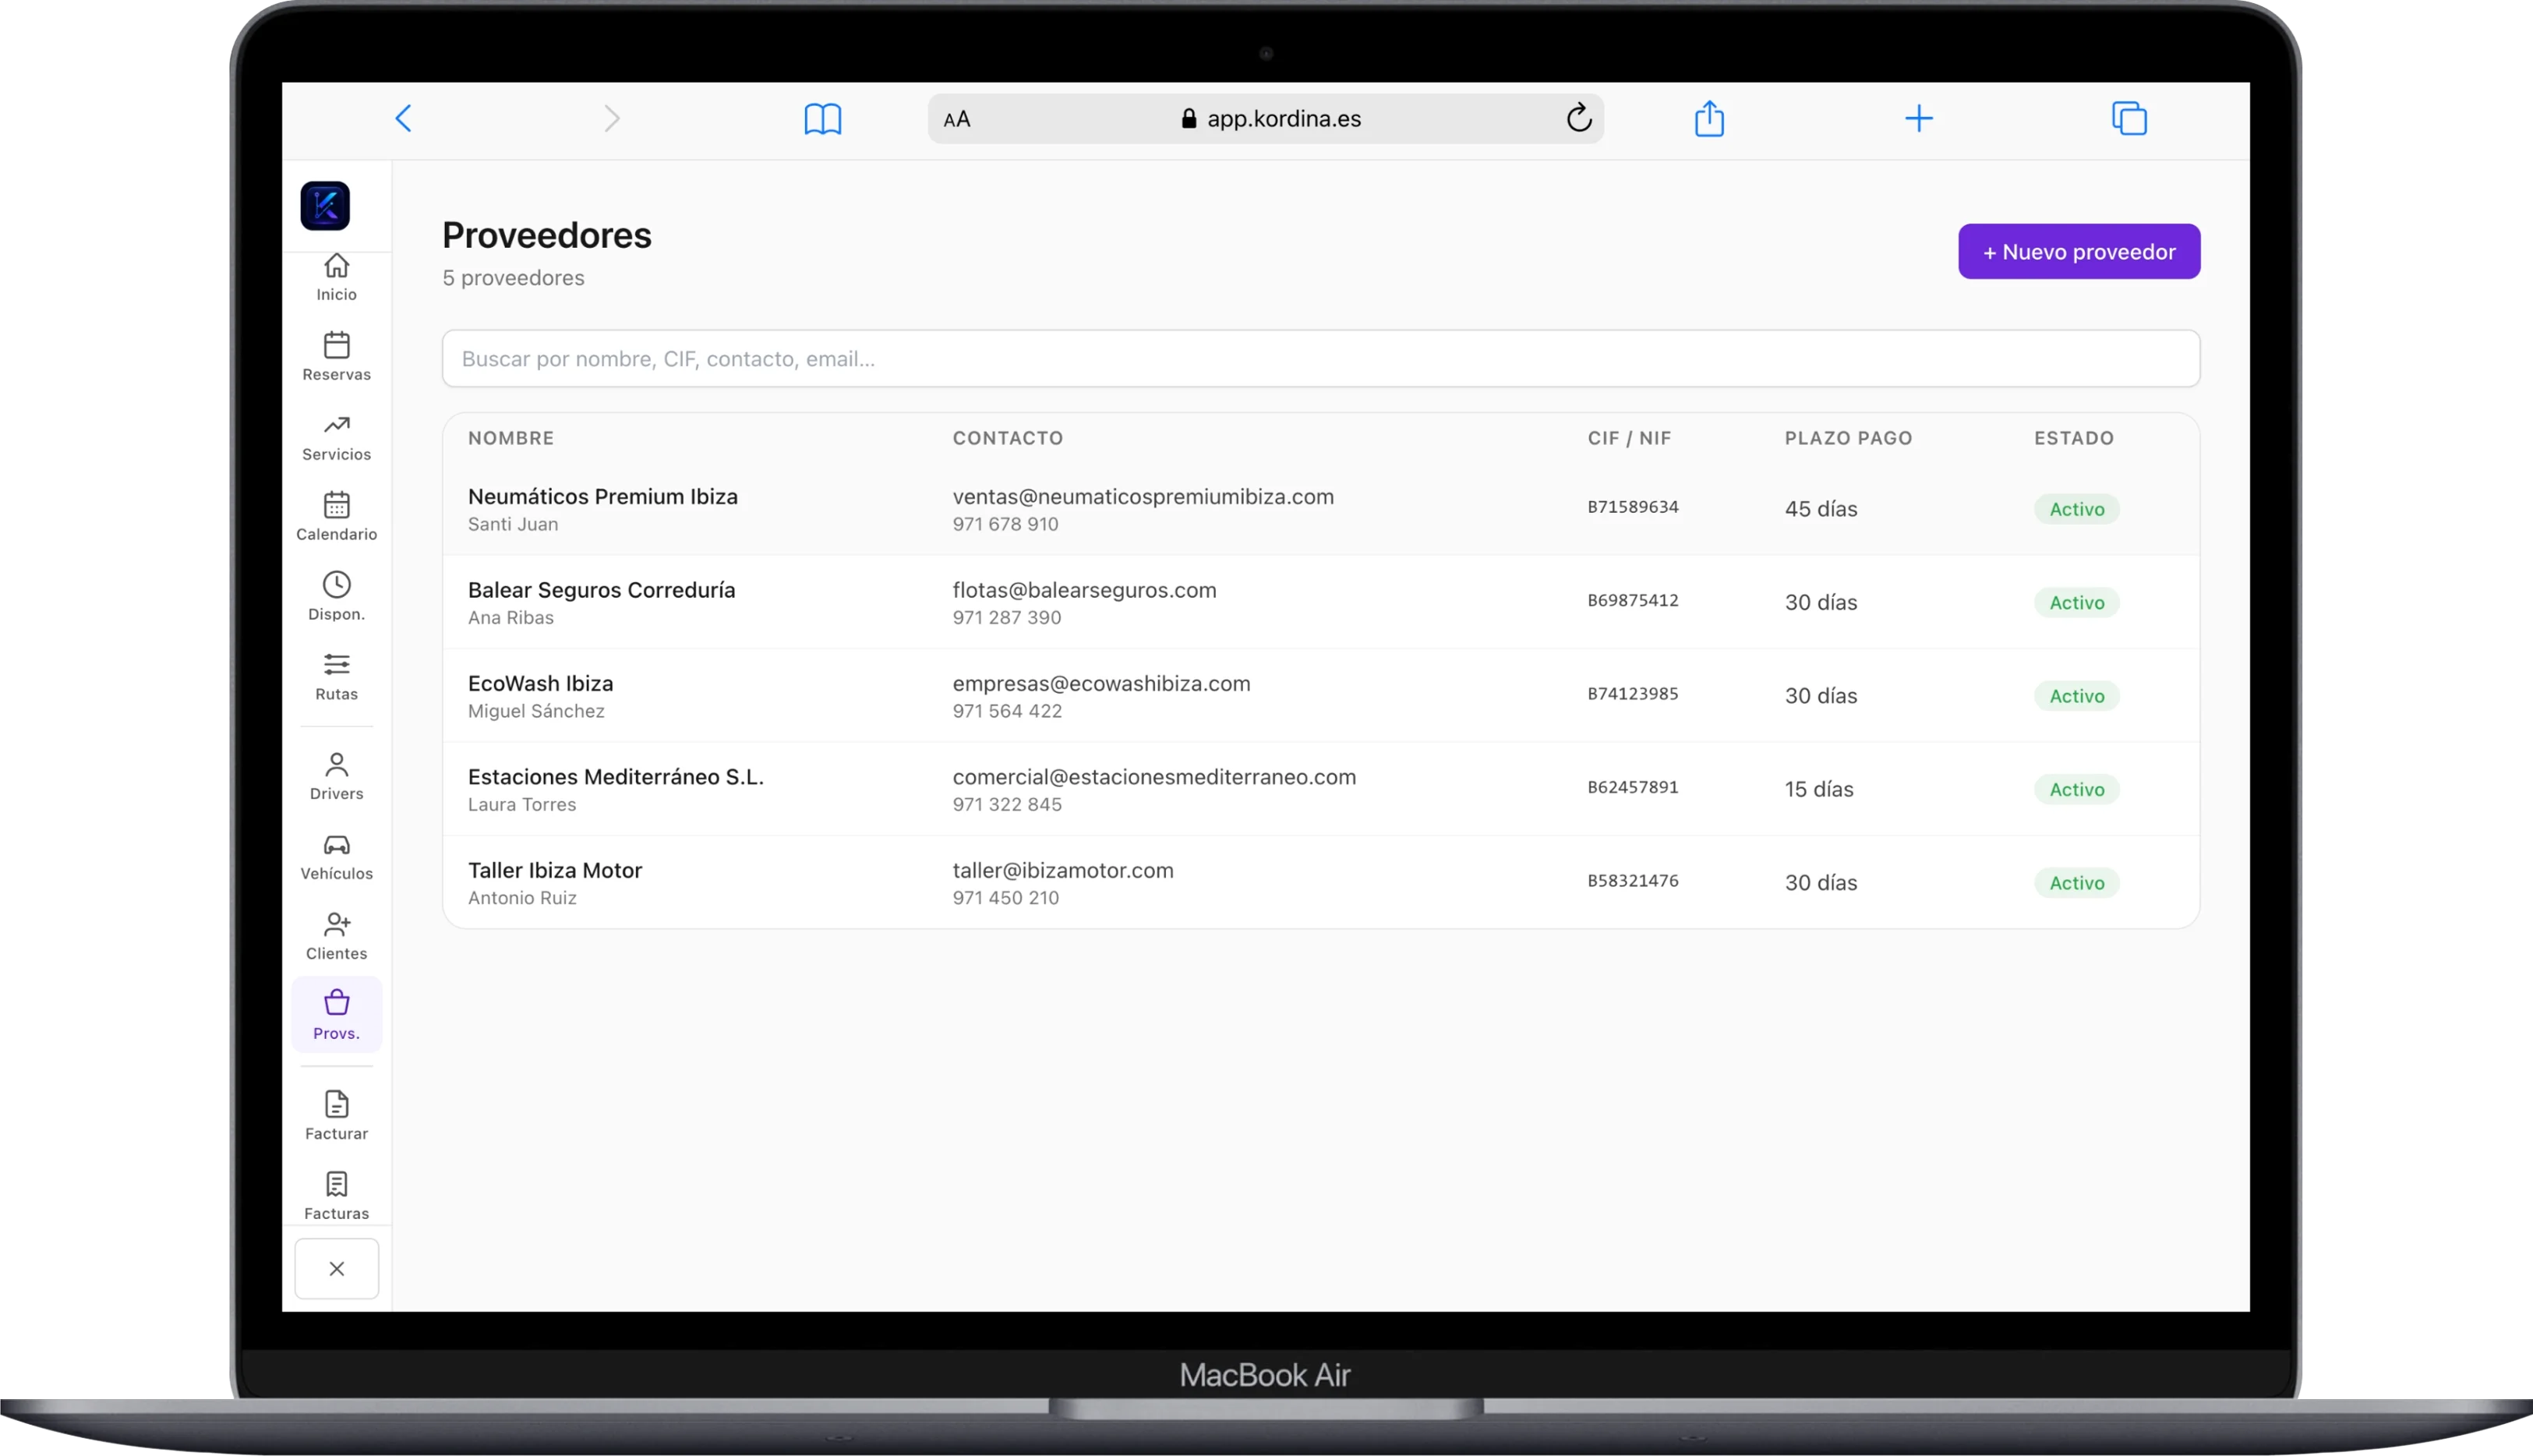
Task: Open the Vehículos section
Action: coord(337,857)
